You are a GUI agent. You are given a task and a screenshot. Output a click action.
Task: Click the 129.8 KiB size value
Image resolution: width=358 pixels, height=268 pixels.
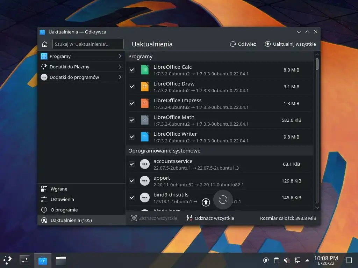[291, 181]
